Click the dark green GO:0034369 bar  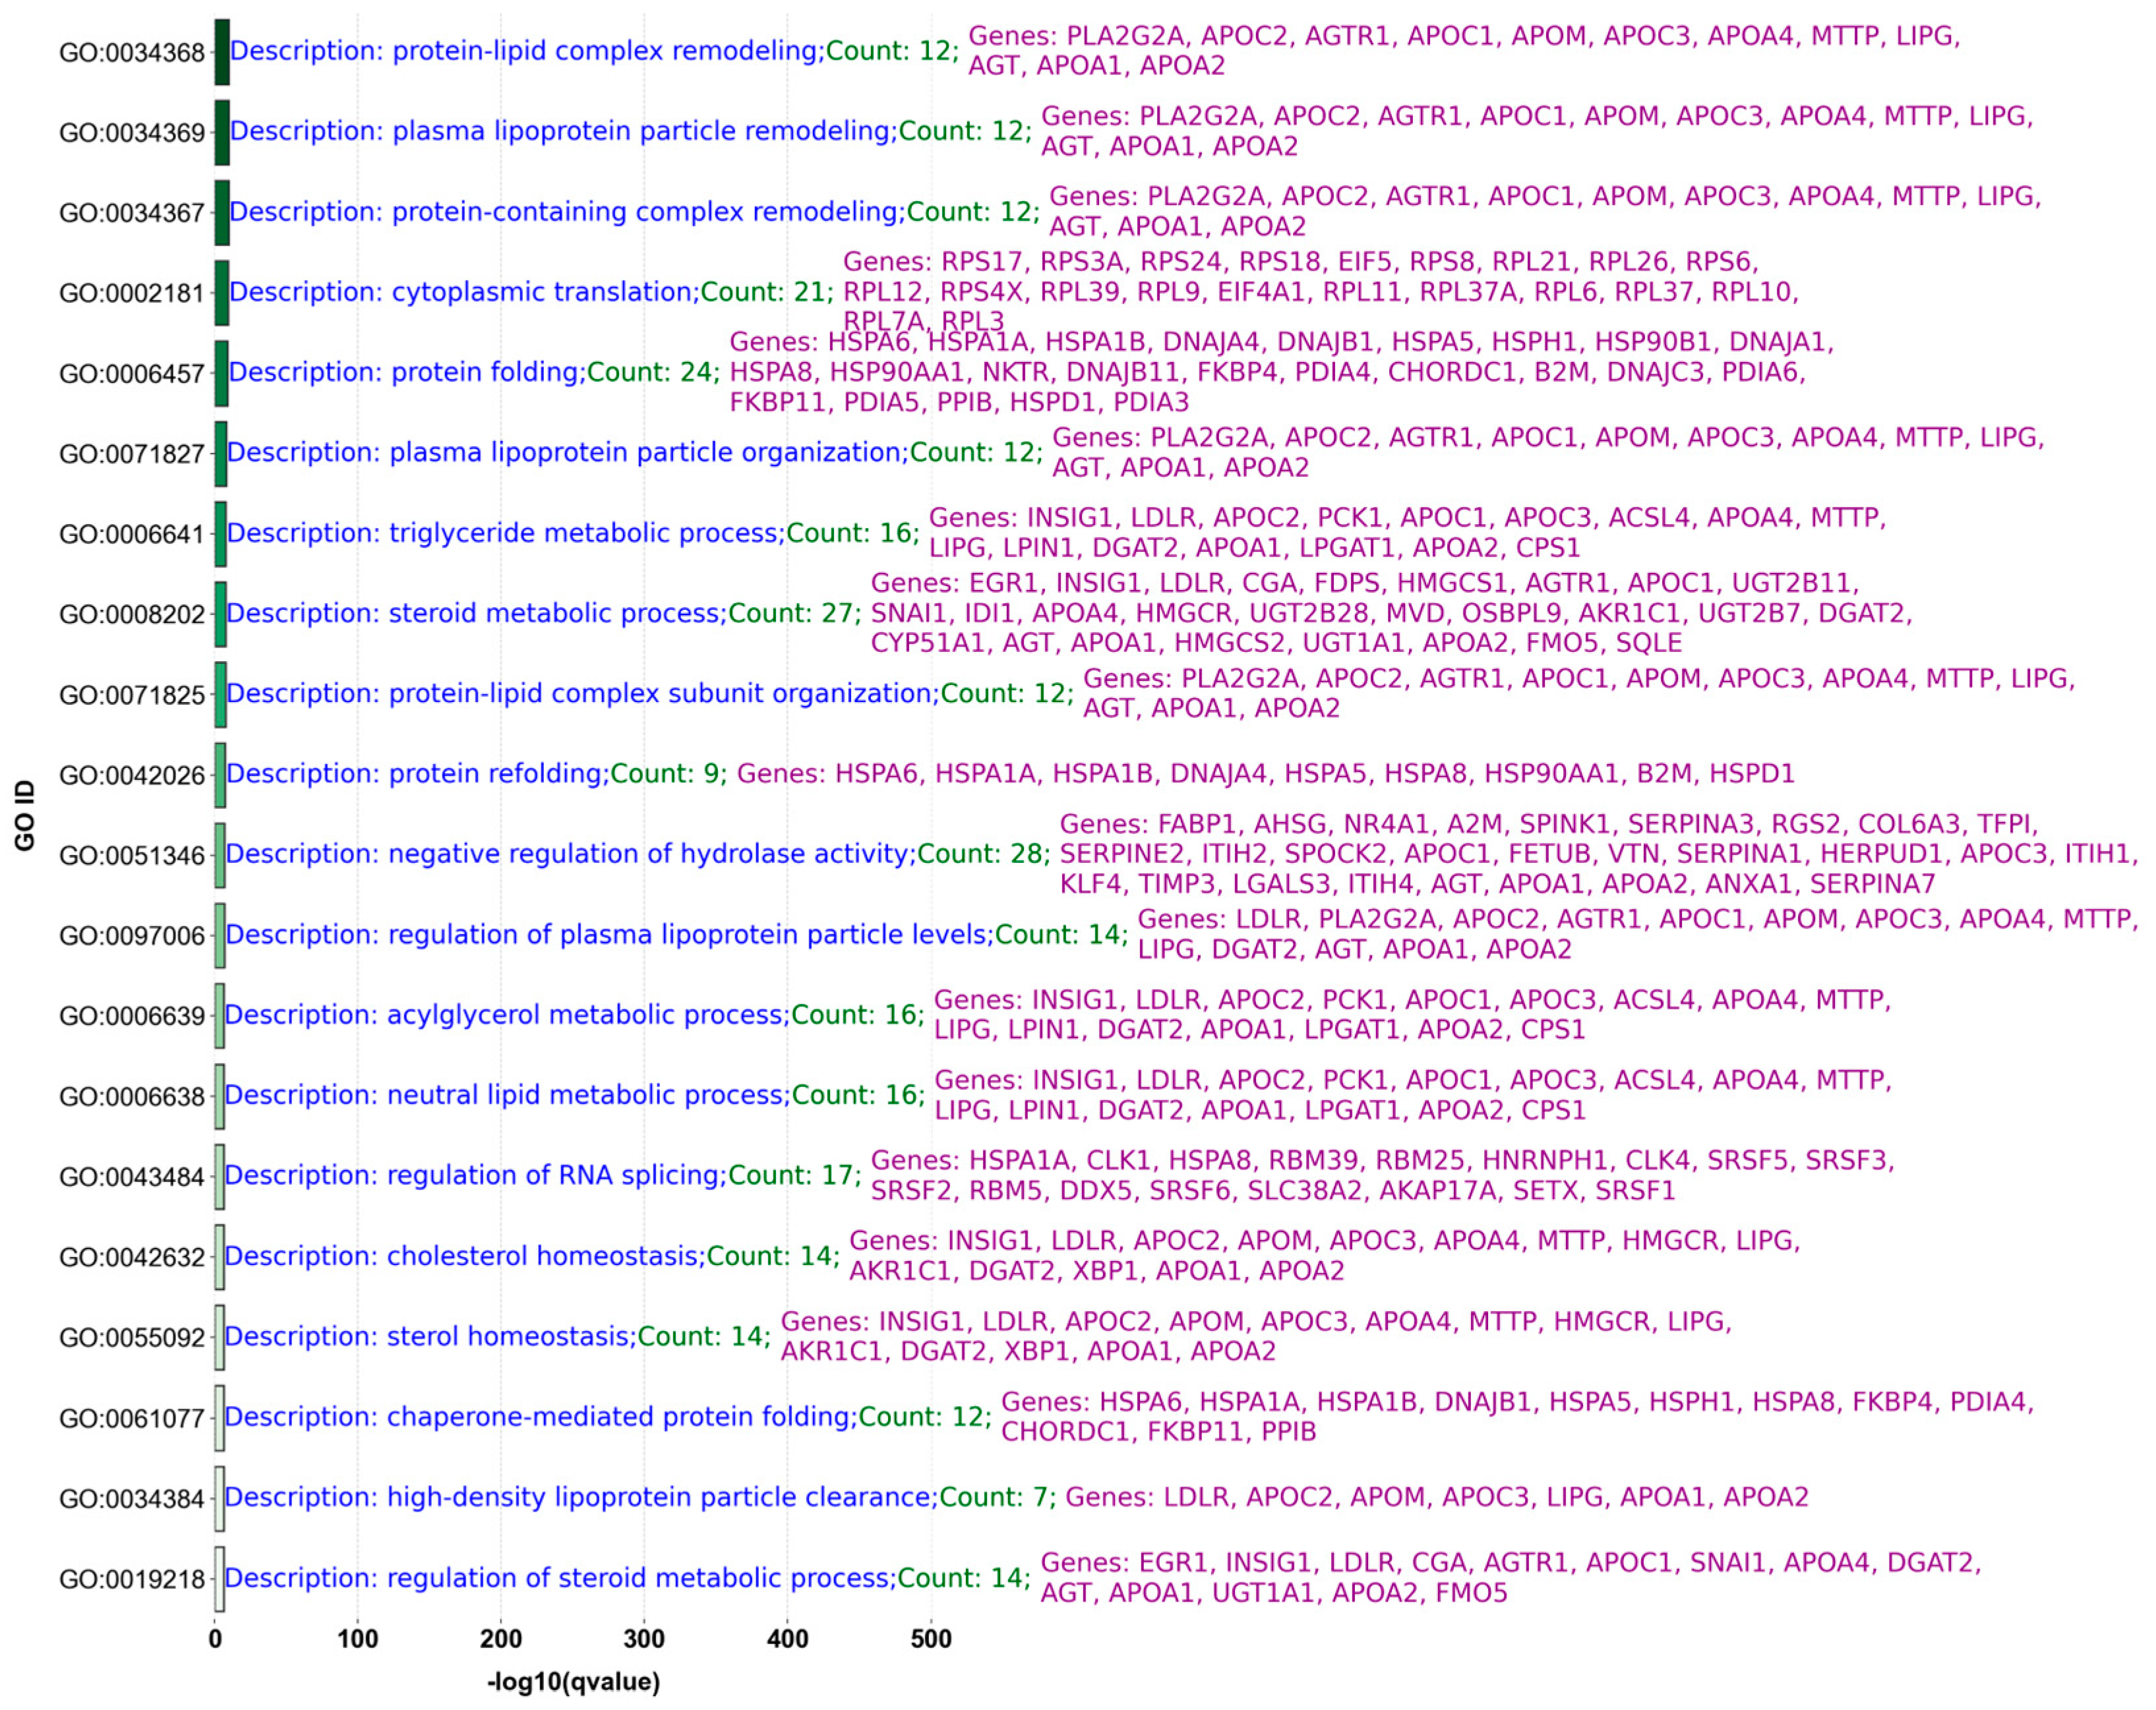coord(221,132)
